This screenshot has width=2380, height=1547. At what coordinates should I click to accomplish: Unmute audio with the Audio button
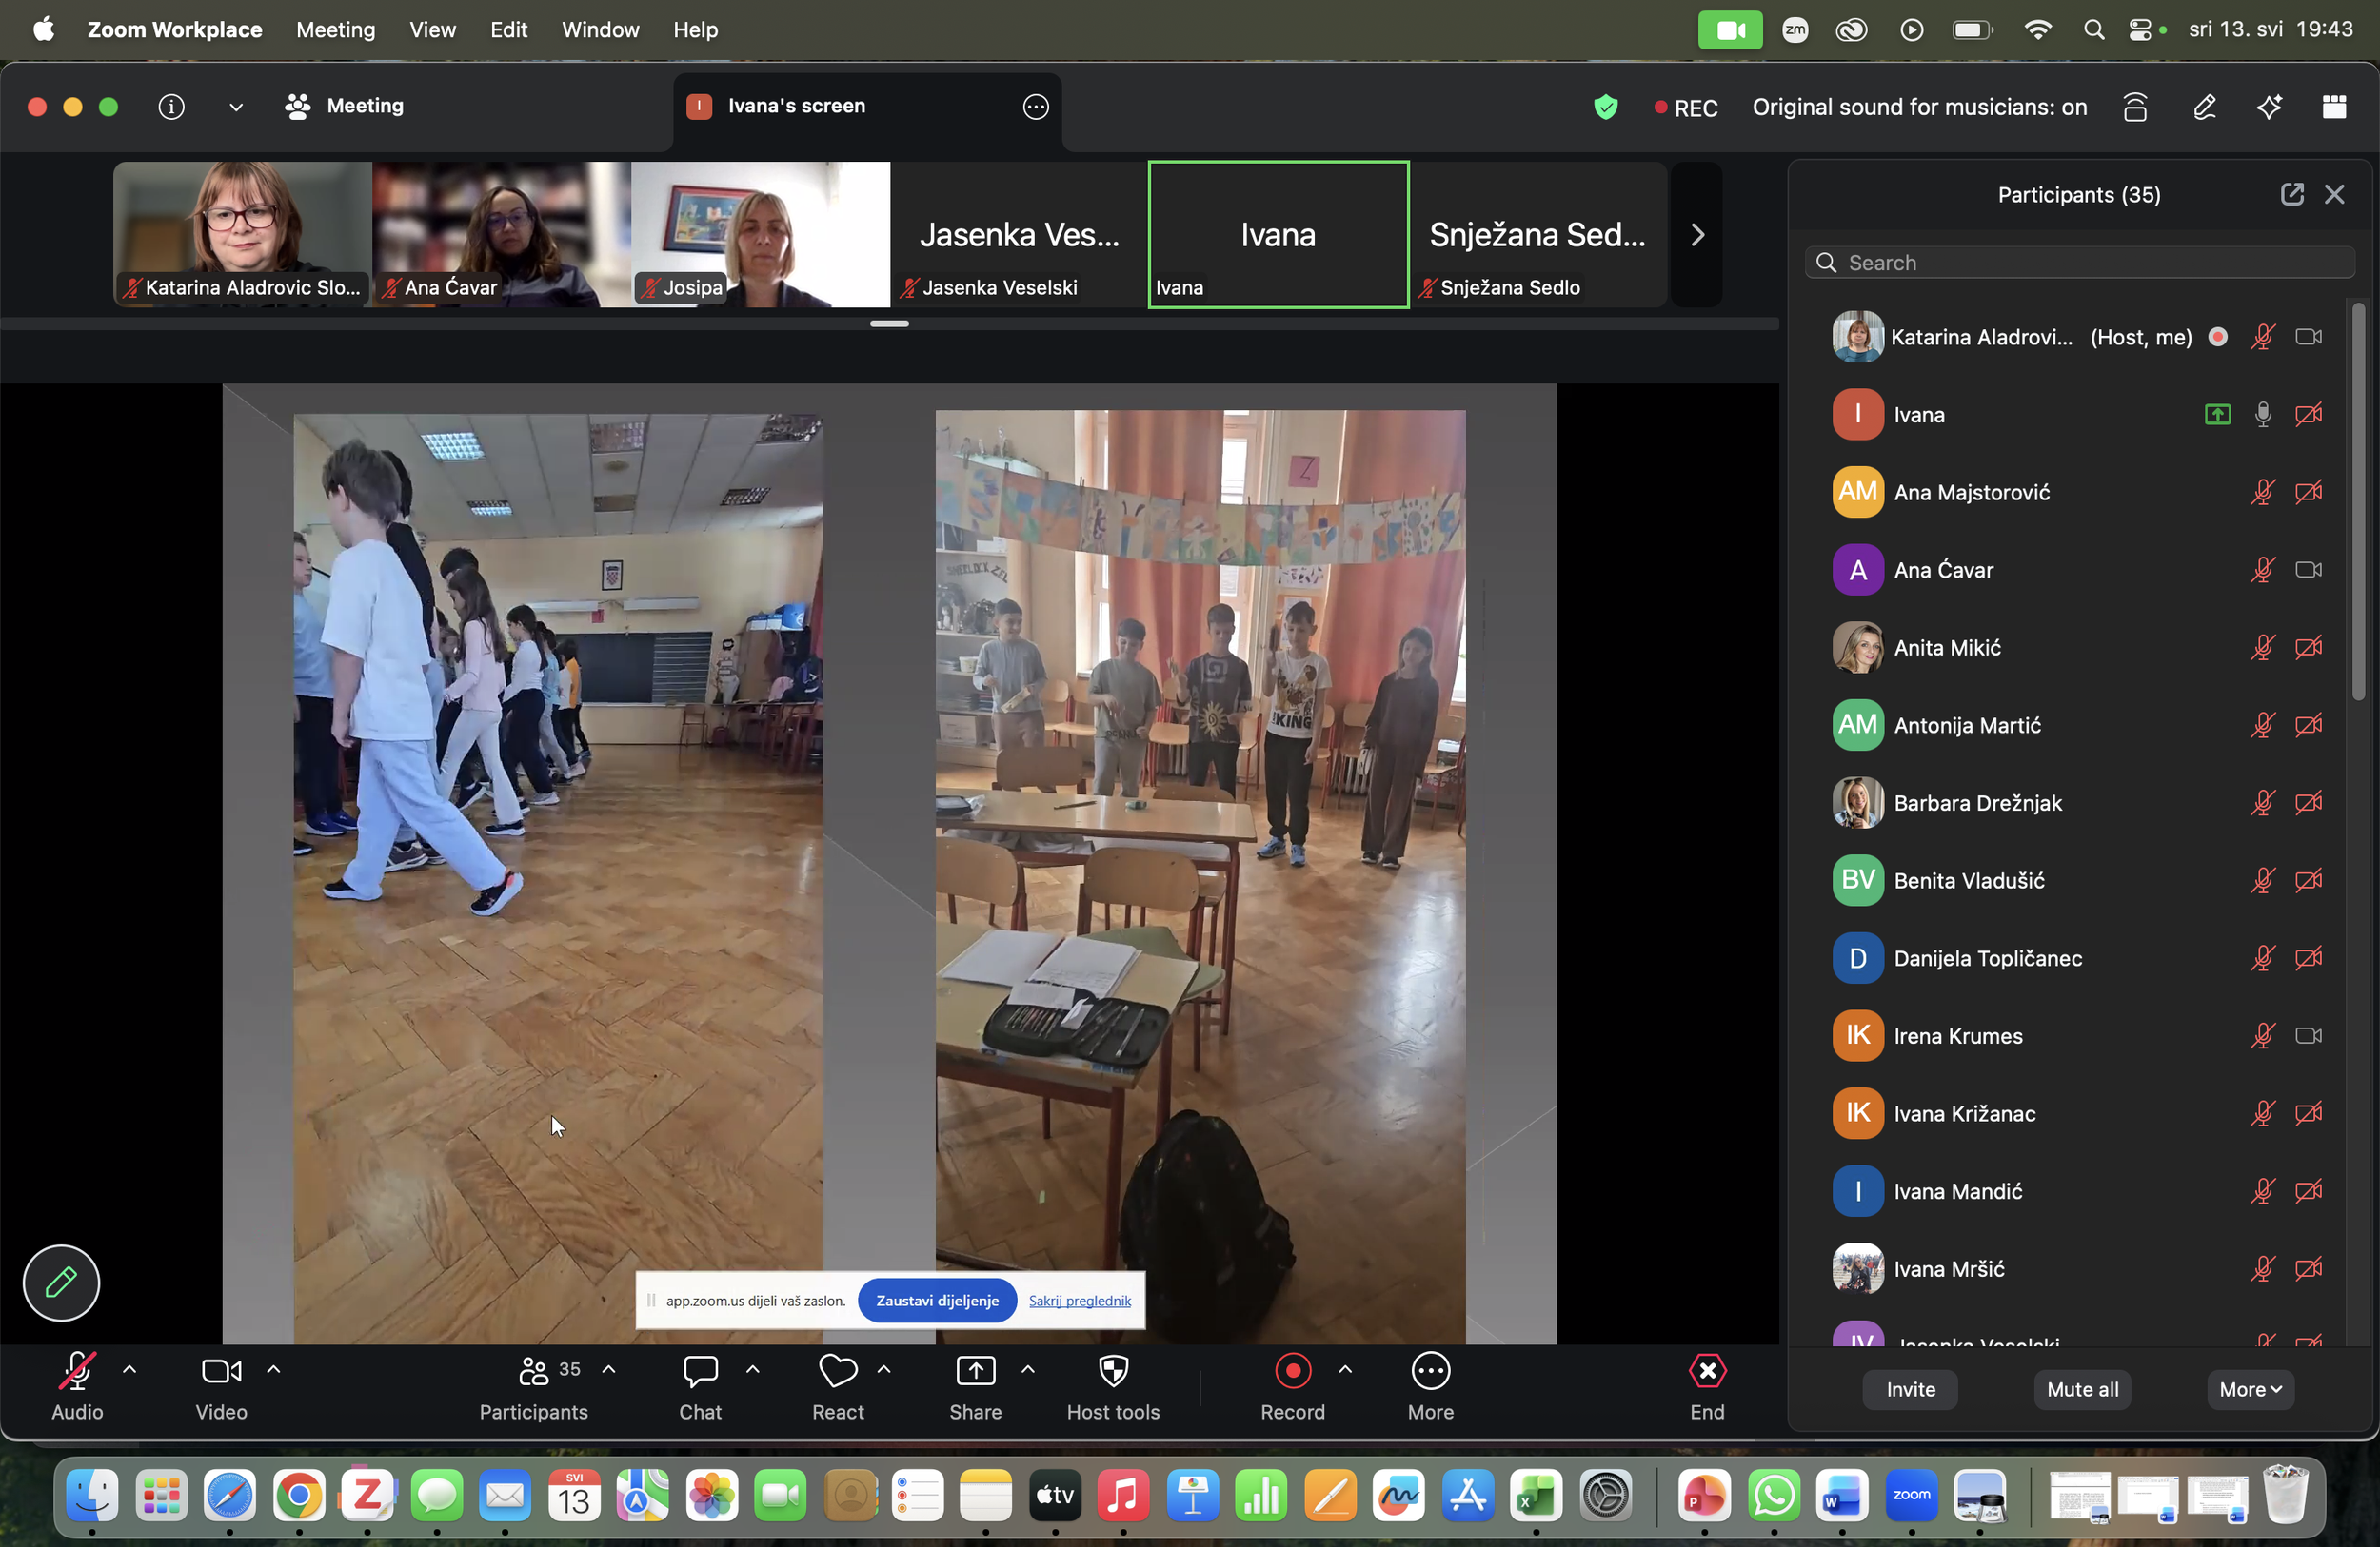(x=77, y=1387)
